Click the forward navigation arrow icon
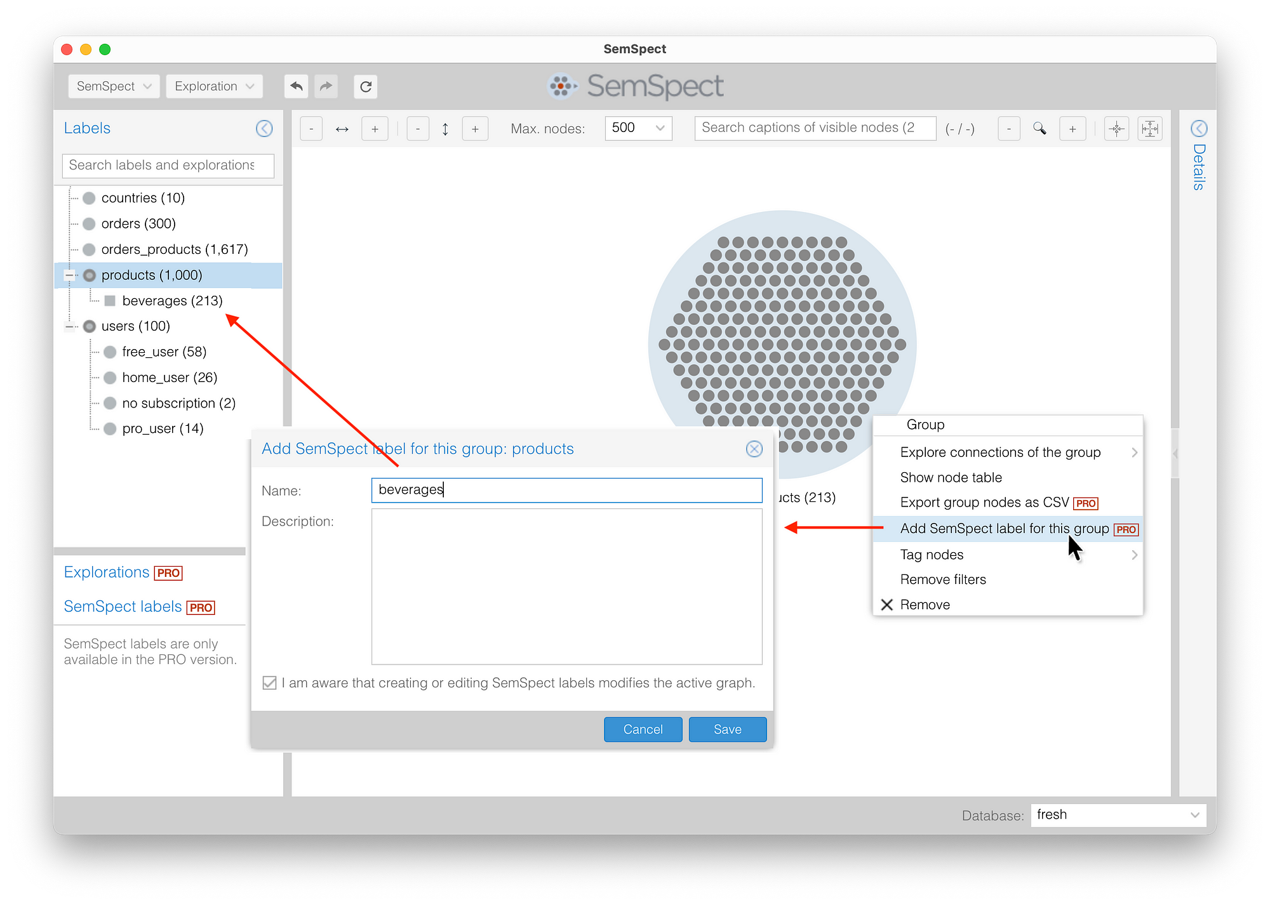Image resolution: width=1270 pixels, height=905 pixels. tap(328, 87)
